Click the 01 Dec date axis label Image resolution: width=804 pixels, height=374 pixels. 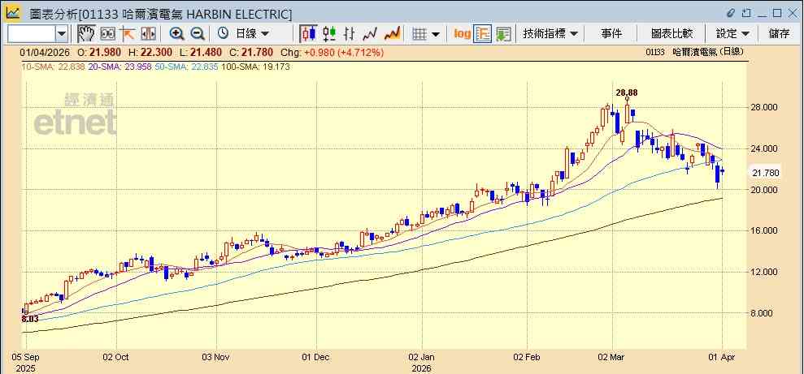click(316, 358)
